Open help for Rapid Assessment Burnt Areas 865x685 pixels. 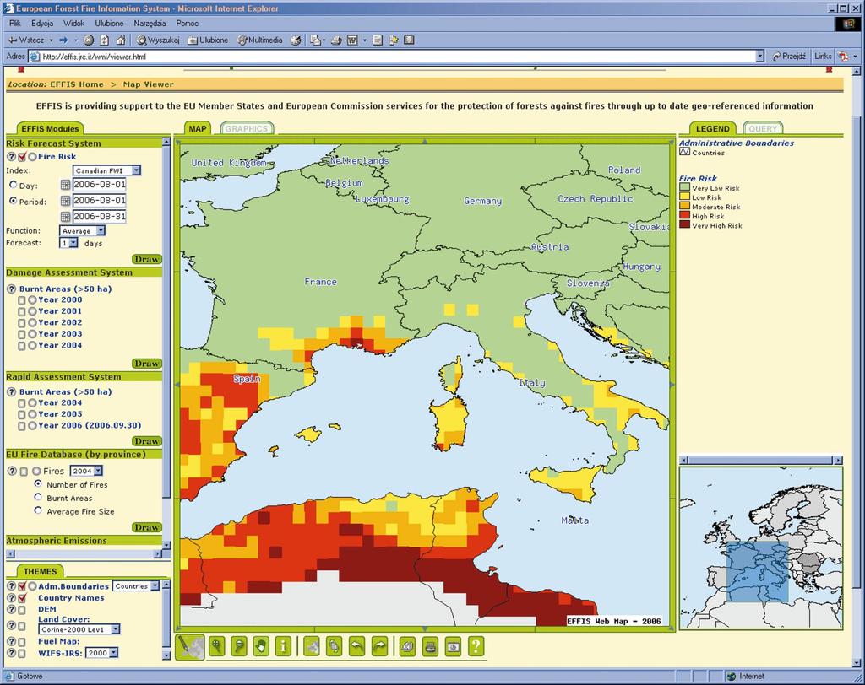pos(11,391)
